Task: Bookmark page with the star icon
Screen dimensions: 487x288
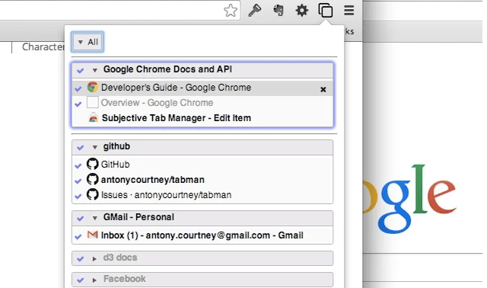Action: click(x=231, y=11)
